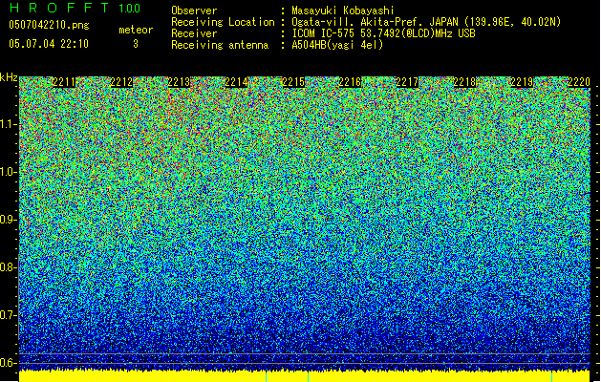Click the 2215 time marker
Viewport: 601px width, 382px height.
click(x=293, y=82)
